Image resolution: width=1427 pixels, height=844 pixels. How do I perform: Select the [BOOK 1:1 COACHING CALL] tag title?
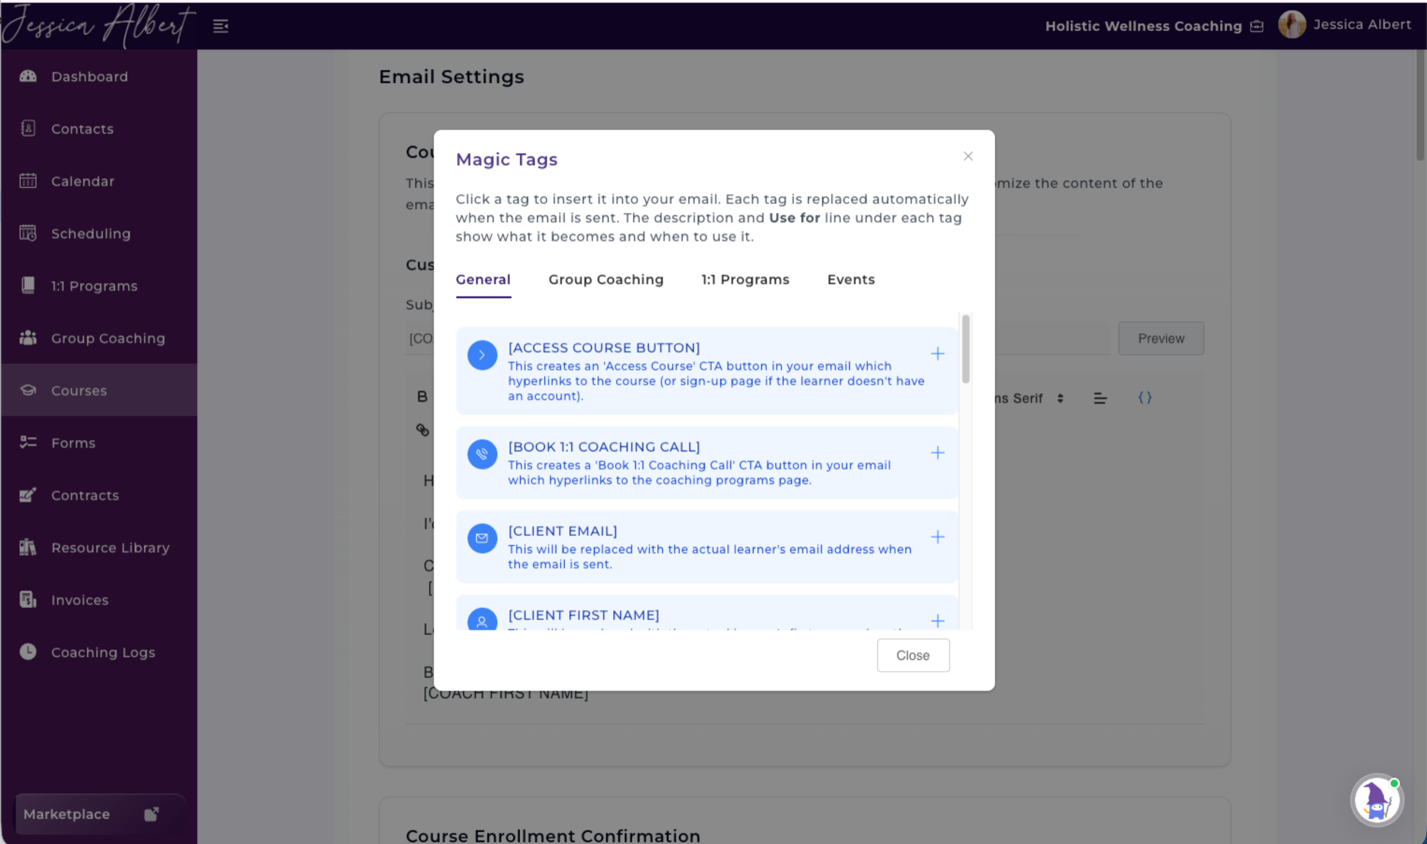point(604,446)
